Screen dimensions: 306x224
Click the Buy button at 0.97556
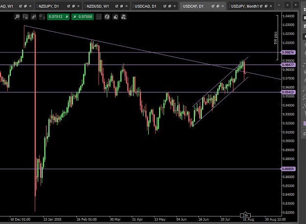(83, 17)
